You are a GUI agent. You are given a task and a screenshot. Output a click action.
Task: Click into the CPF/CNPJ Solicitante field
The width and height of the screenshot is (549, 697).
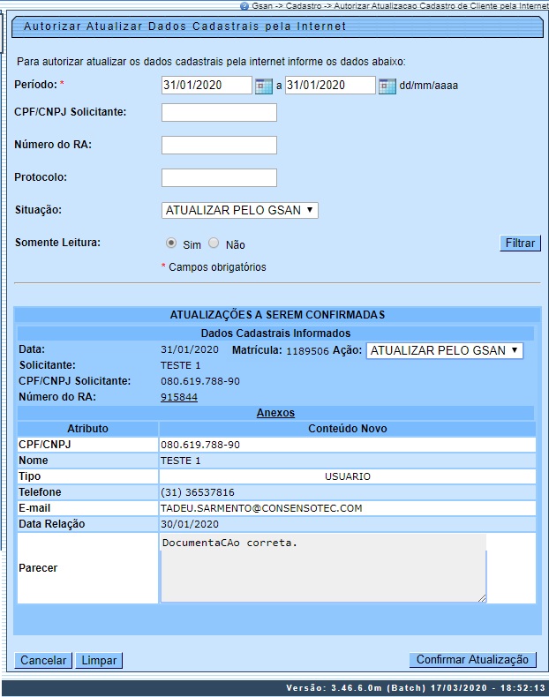coord(219,112)
